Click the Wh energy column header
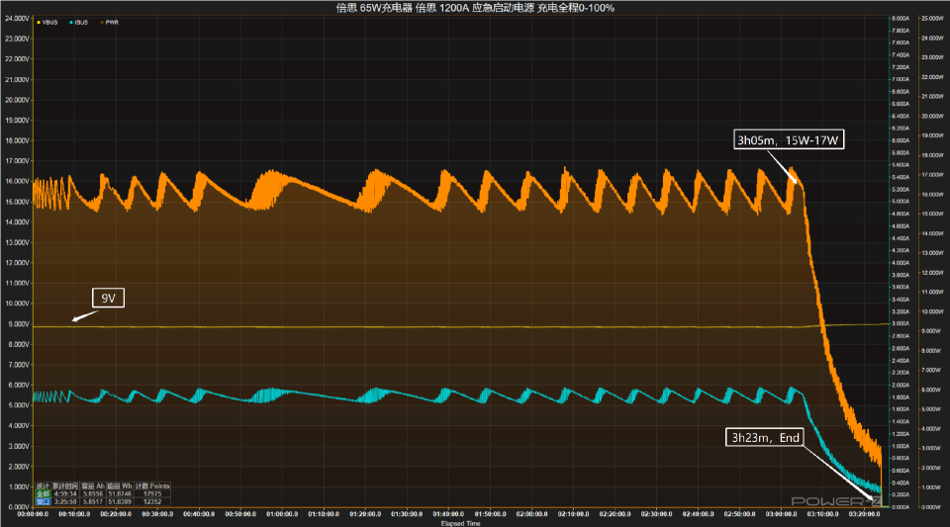950x527 pixels. point(120,485)
